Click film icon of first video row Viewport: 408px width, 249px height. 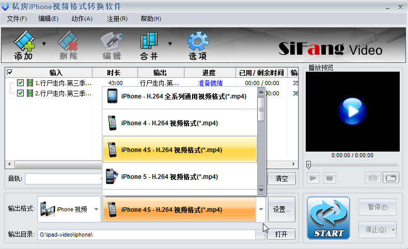(30, 83)
